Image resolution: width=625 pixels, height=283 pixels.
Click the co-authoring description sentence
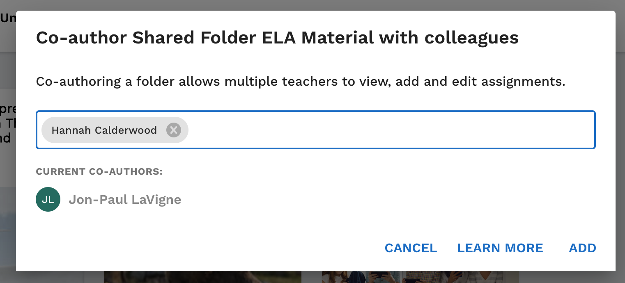(301, 82)
